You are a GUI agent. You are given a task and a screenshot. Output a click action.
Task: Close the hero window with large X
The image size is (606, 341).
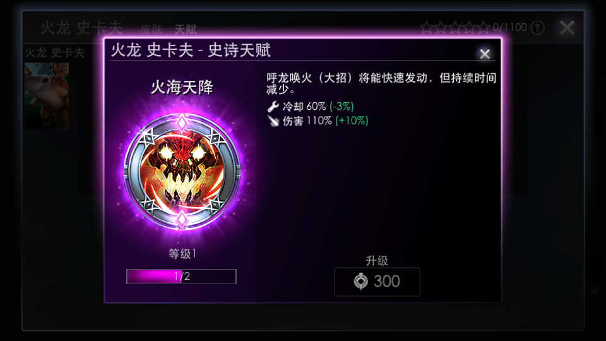tap(567, 28)
